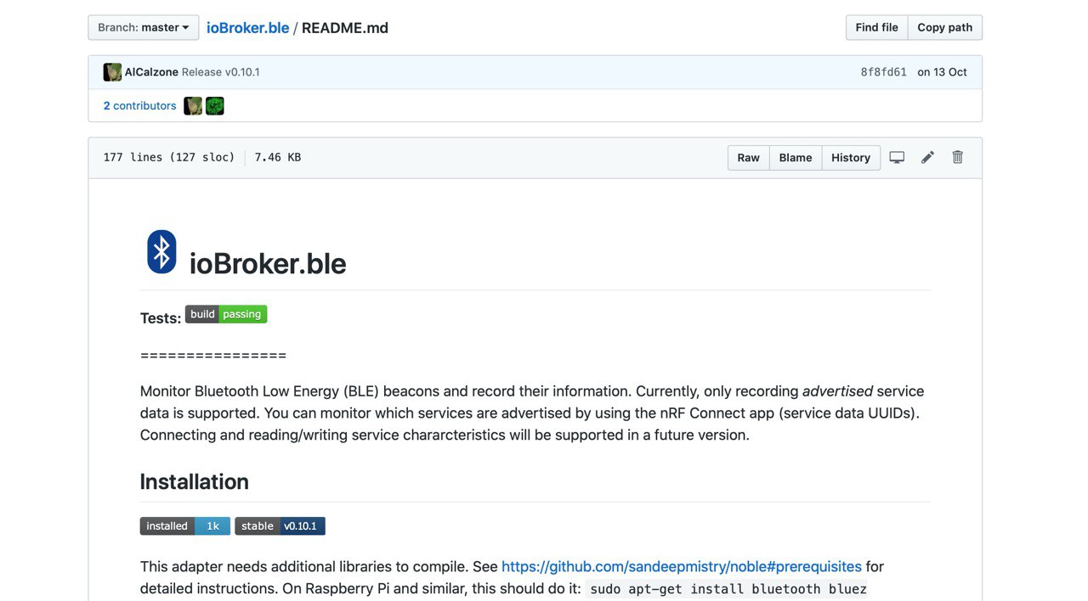Screen dimensions: 1088x601
Task: View the Raw file
Action: (748, 158)
